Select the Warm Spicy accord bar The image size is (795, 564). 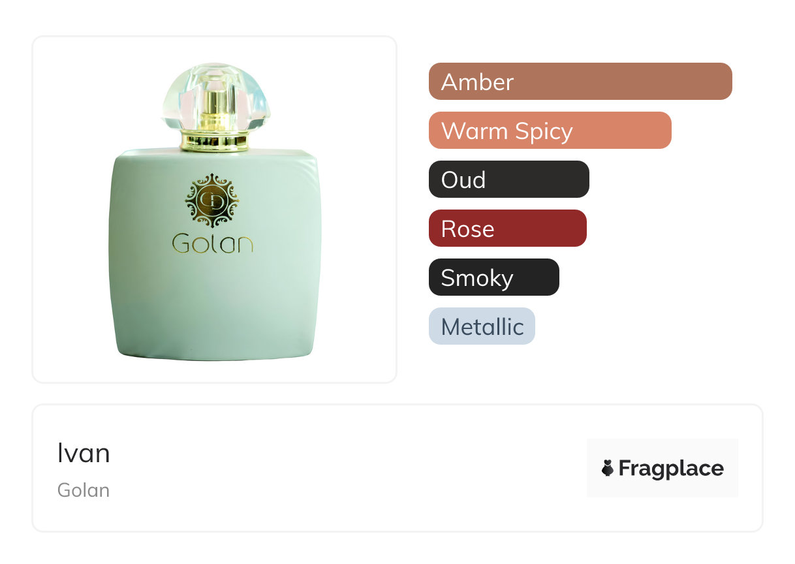[550, 131]
